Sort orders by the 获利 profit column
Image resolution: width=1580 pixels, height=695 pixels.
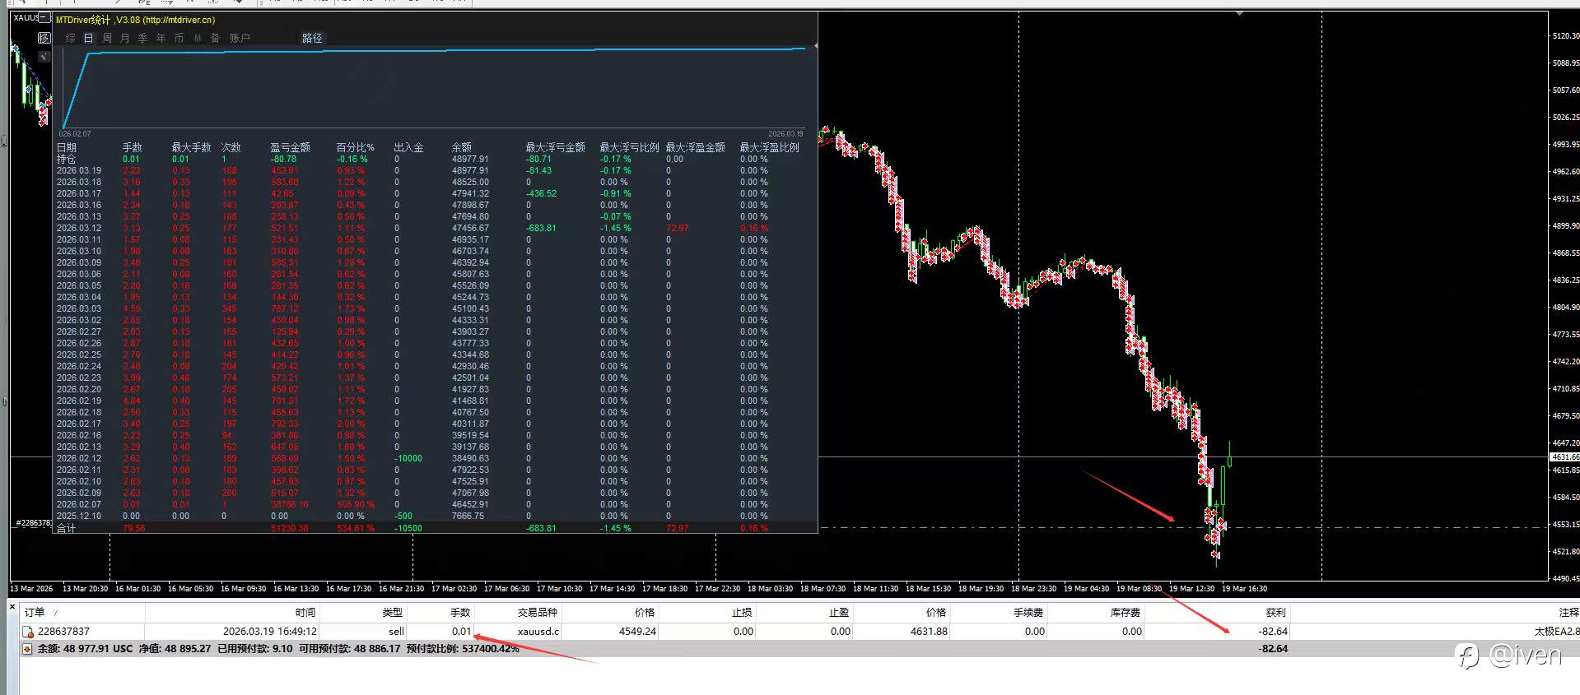pos(1275,612)
